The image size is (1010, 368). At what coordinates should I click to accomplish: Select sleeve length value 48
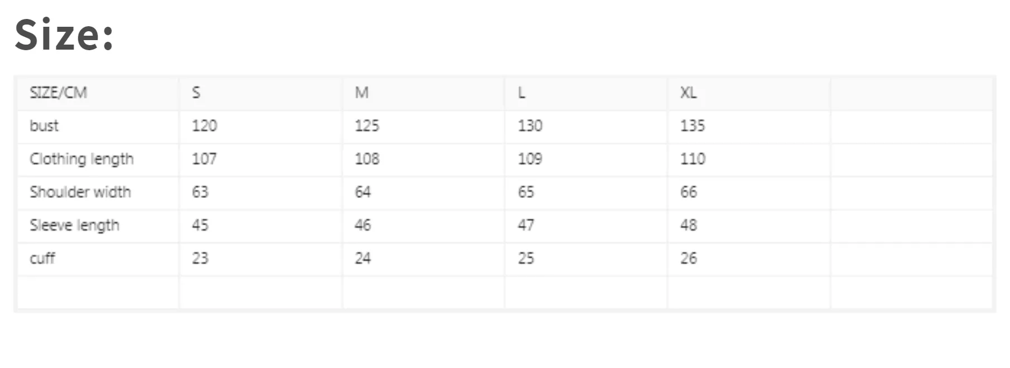pyautogui.click(x=689, y=225)
